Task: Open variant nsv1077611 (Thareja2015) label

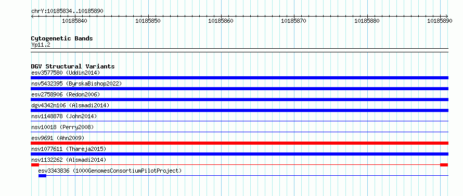Action: [69, 149]
